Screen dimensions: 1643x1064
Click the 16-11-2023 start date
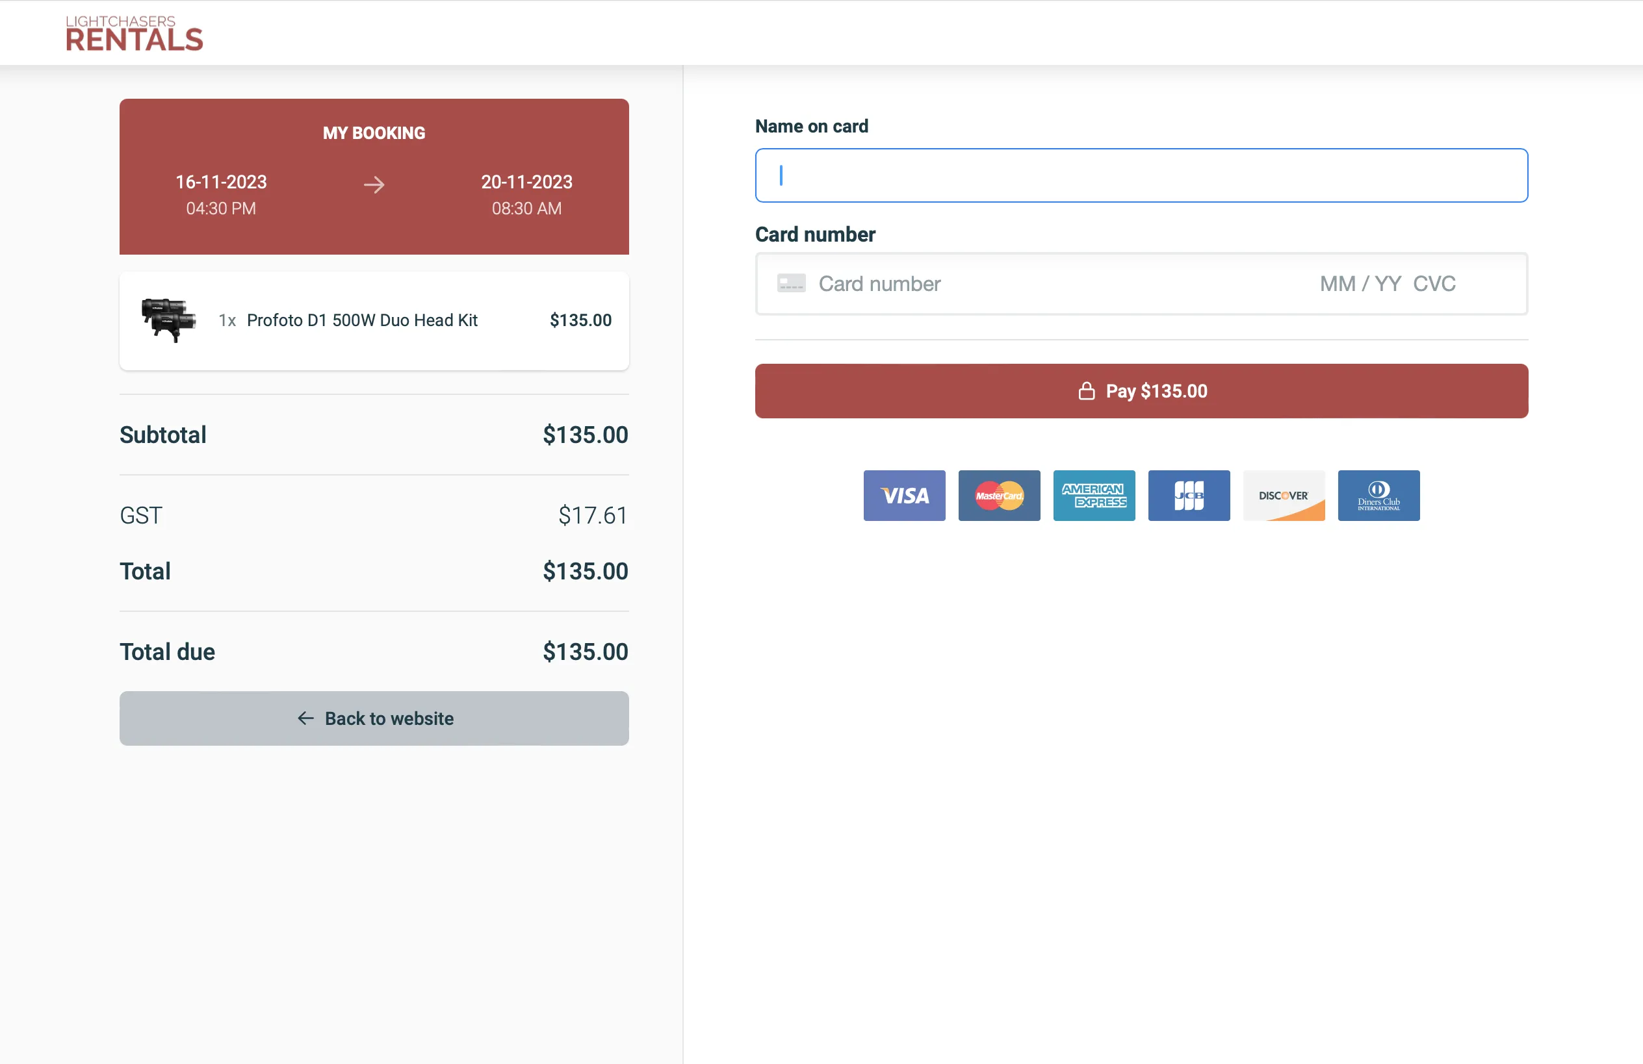pyautogui.click(x=221, y=181)
